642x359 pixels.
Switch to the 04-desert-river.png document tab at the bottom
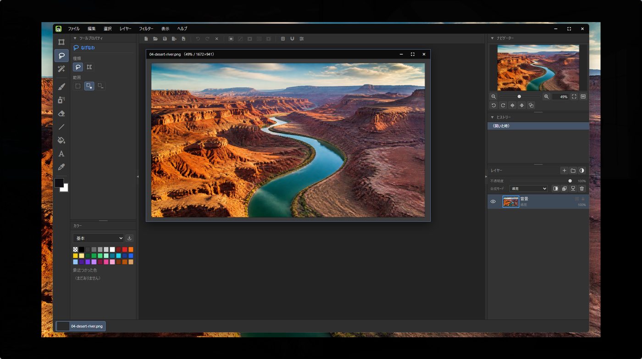[81, 326]
